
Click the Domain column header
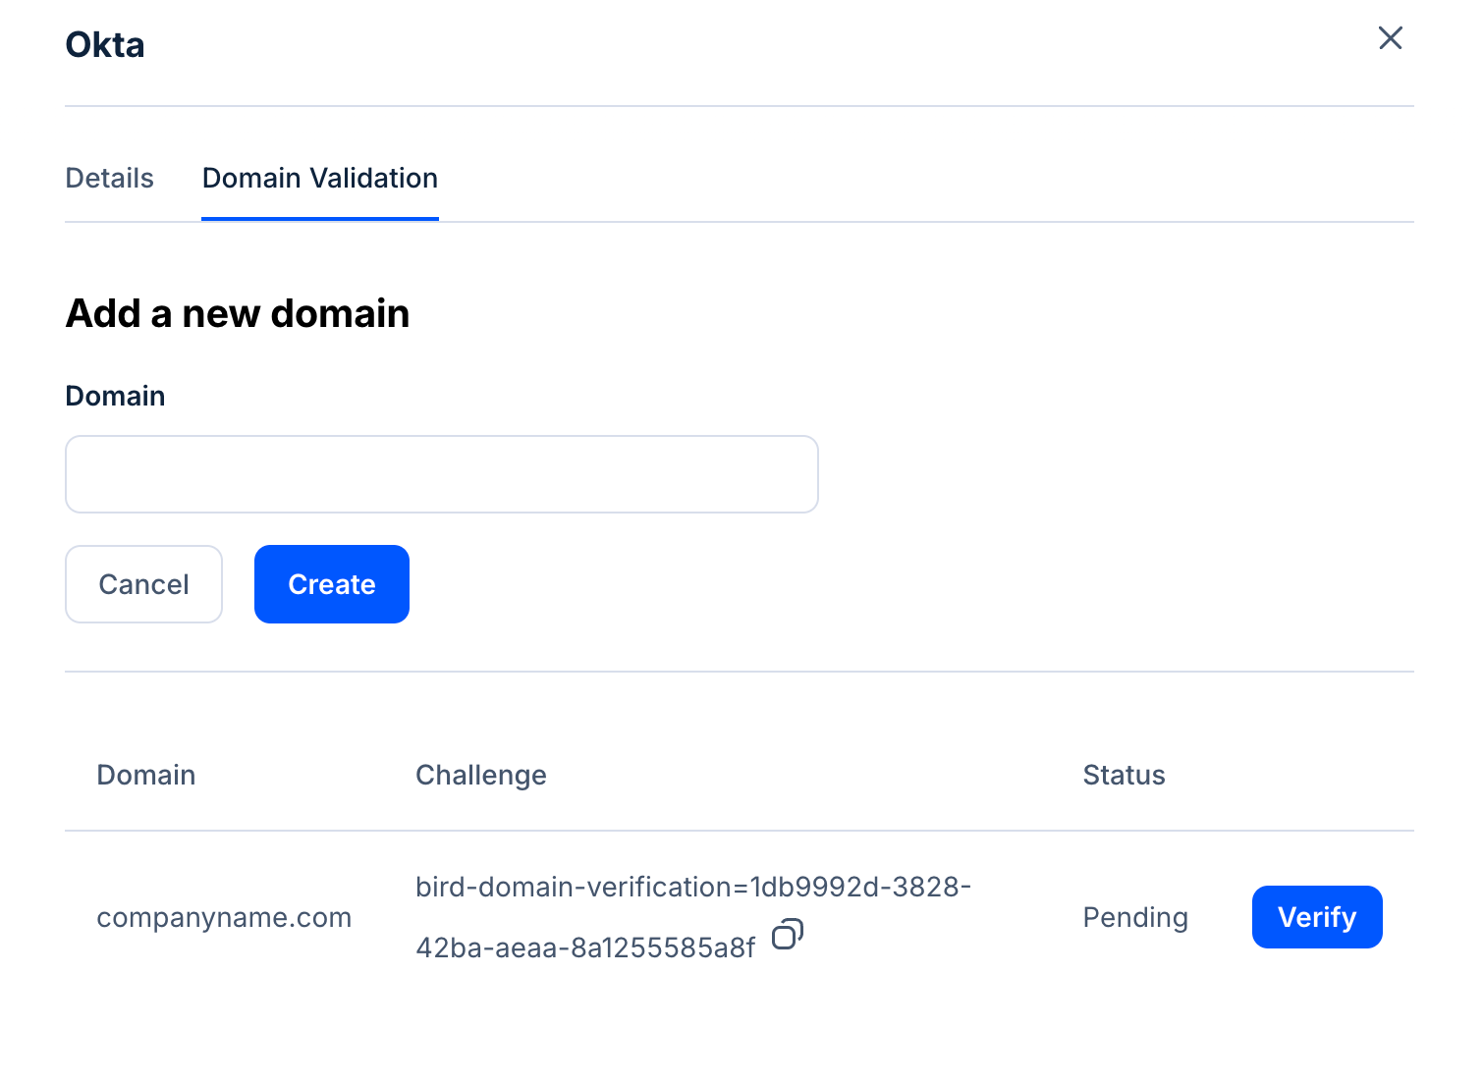[x=146, y=775]
